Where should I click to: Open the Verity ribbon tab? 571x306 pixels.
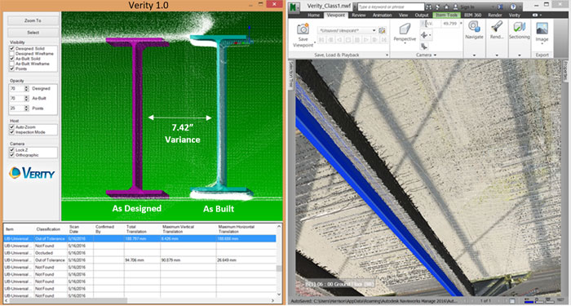(514, 16)
